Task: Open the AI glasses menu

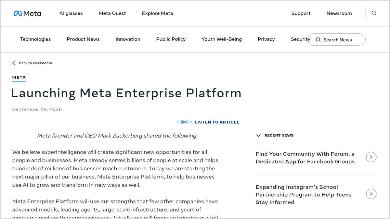Action: click(71, 13)
